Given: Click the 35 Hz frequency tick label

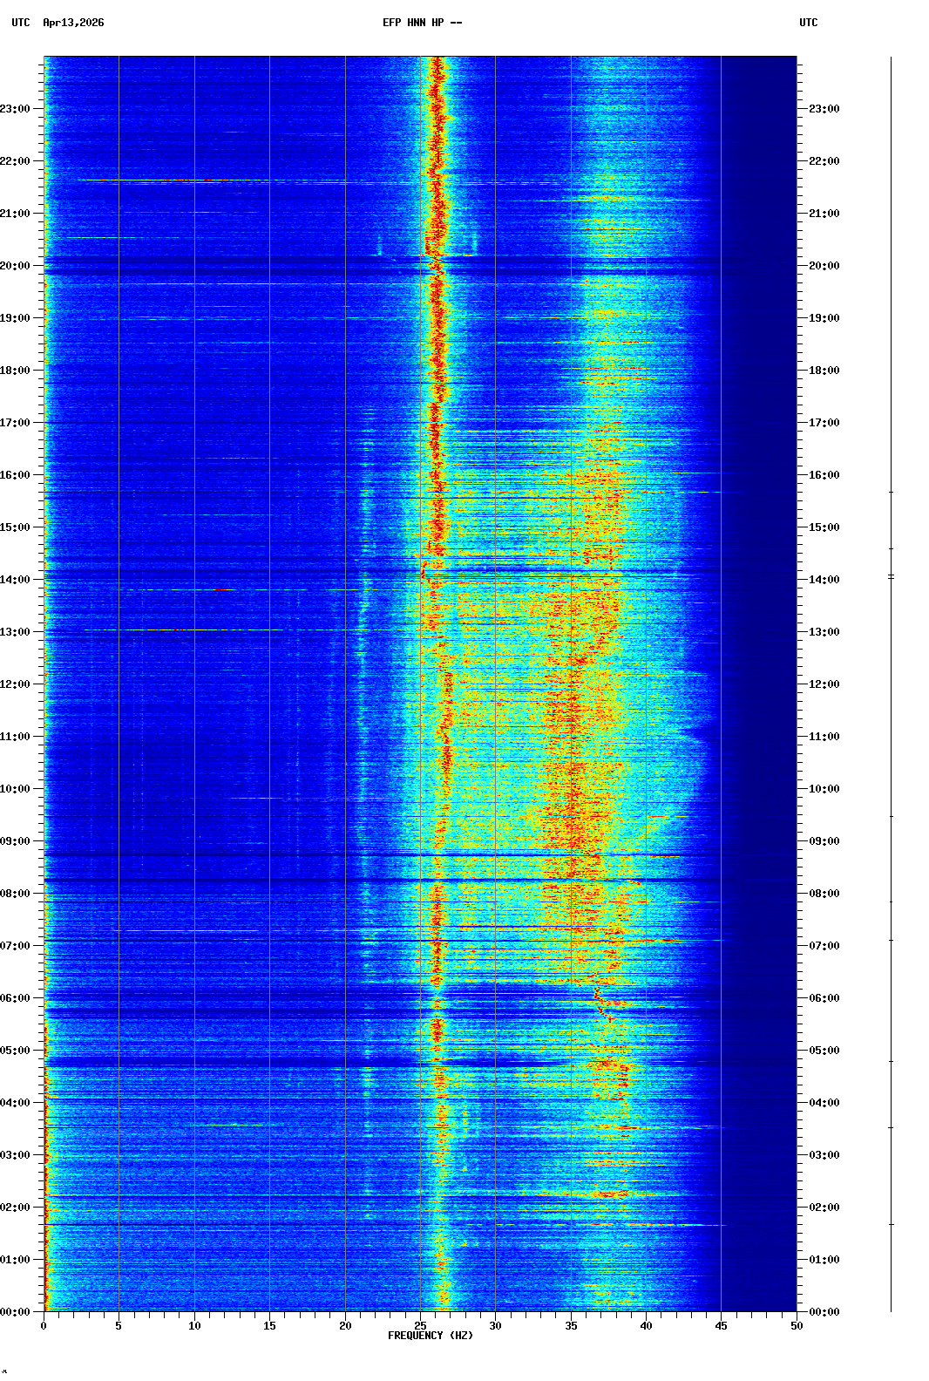Looking at the screenshot, I should [x=571, y=1326].
